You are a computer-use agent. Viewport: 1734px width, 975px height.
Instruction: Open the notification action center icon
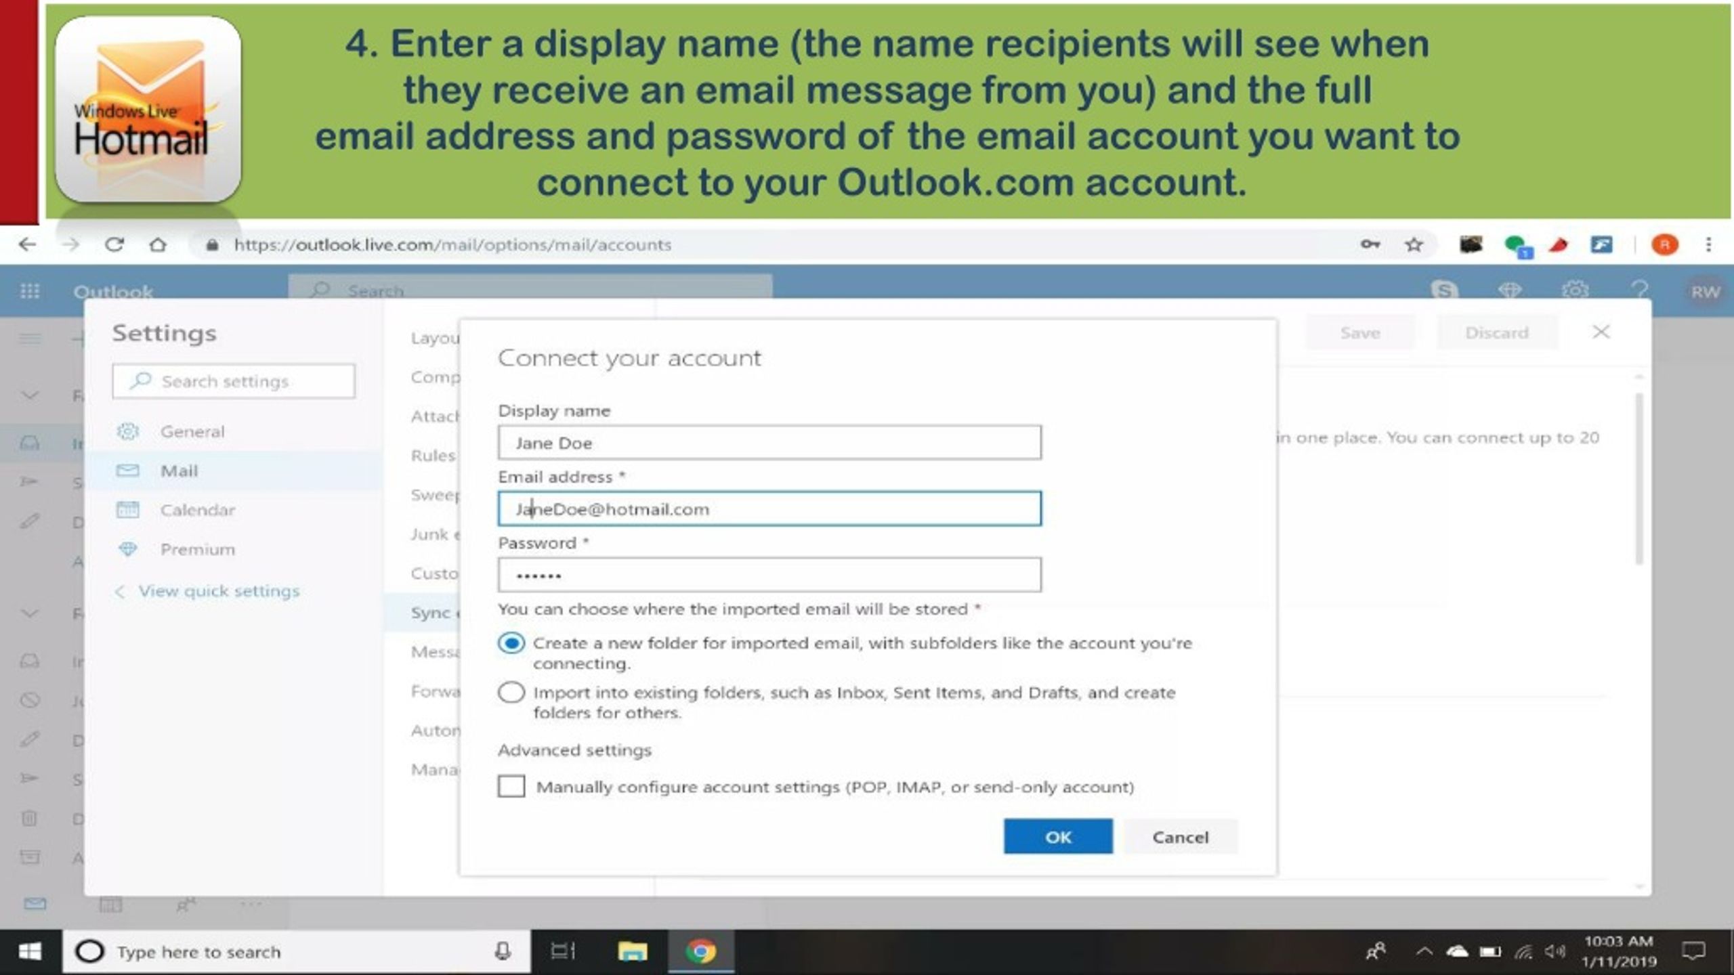(x=1693, y=951)
